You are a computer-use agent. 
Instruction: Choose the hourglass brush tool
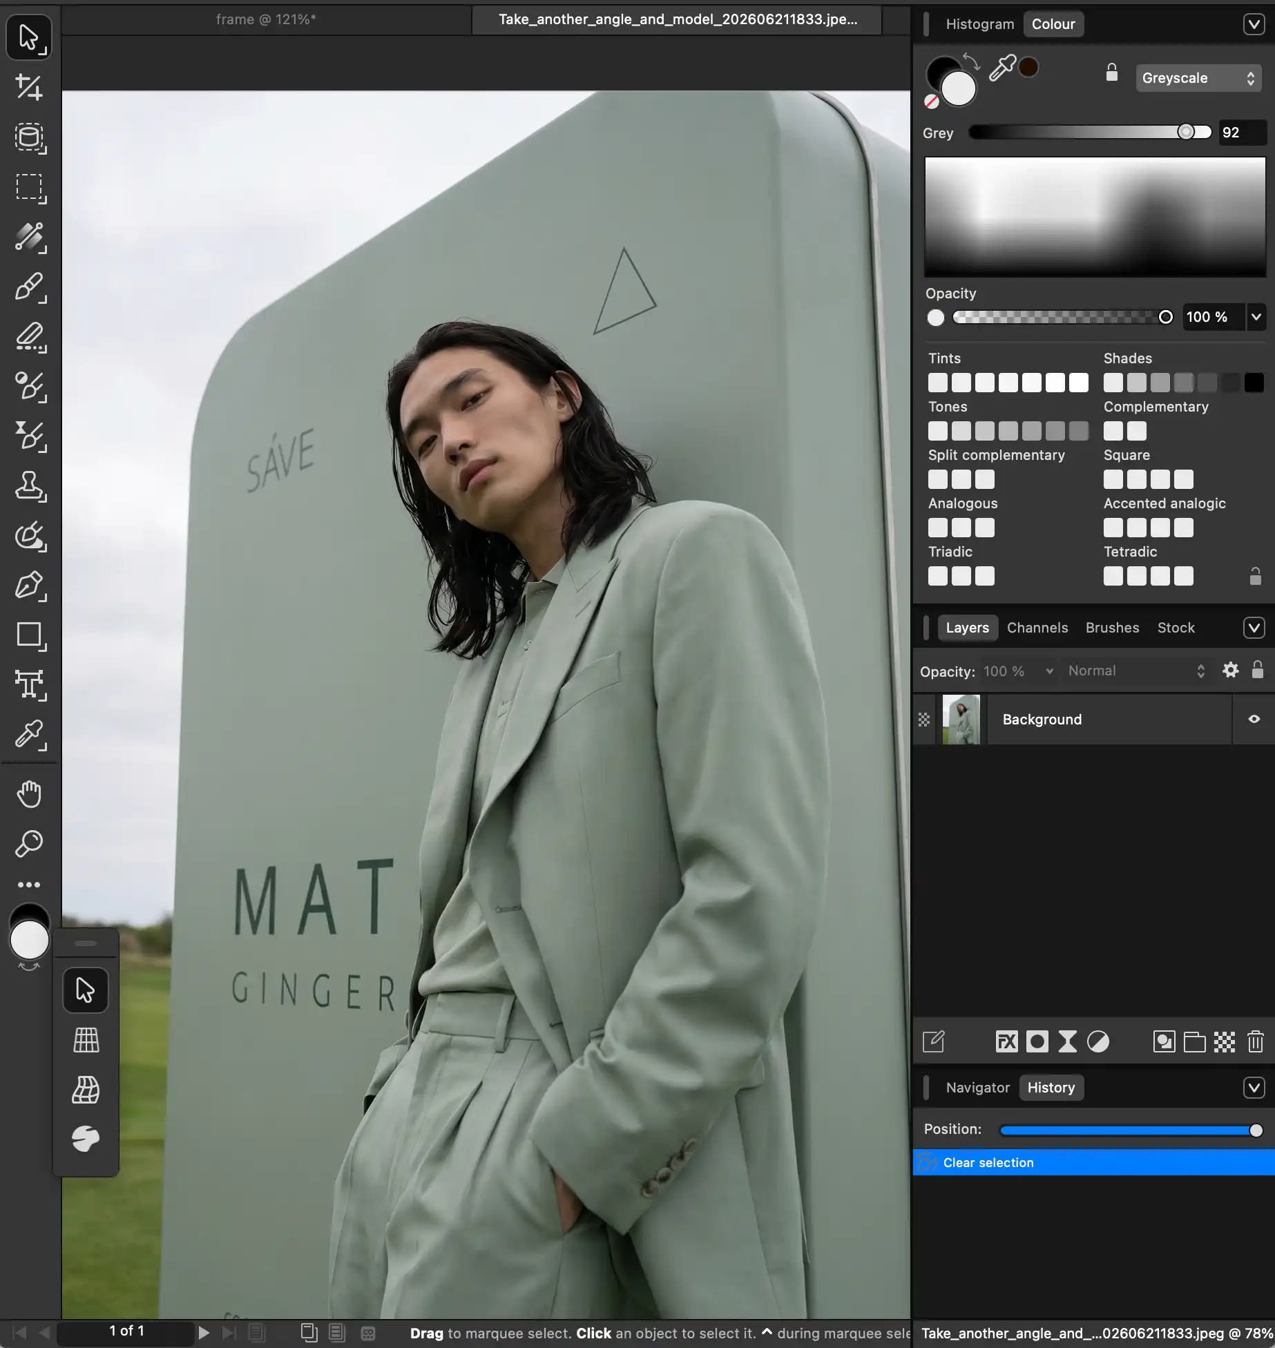(30, 436)
